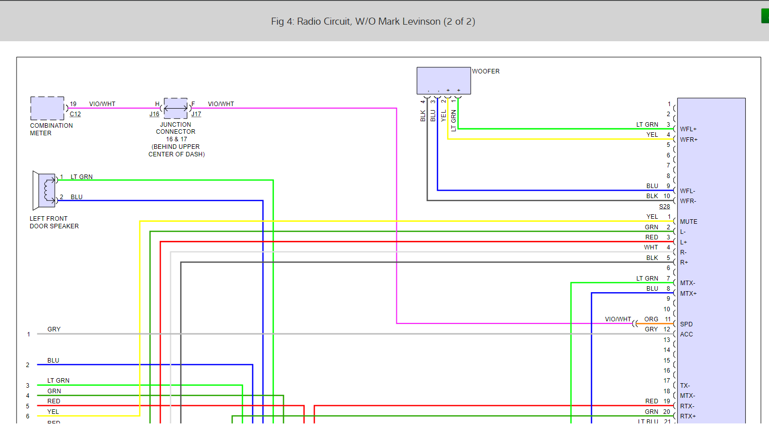769x436 pixels.
Task: Click the Combination Meter dashed box symbol
Action: (x=47, y=108)
